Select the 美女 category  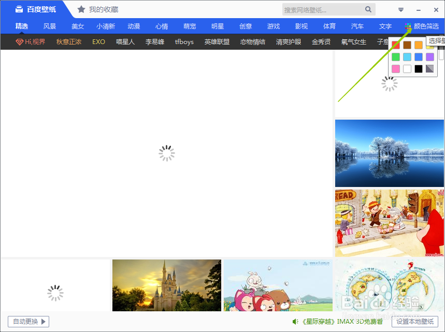pyautogui.click(x=78, y=26)
